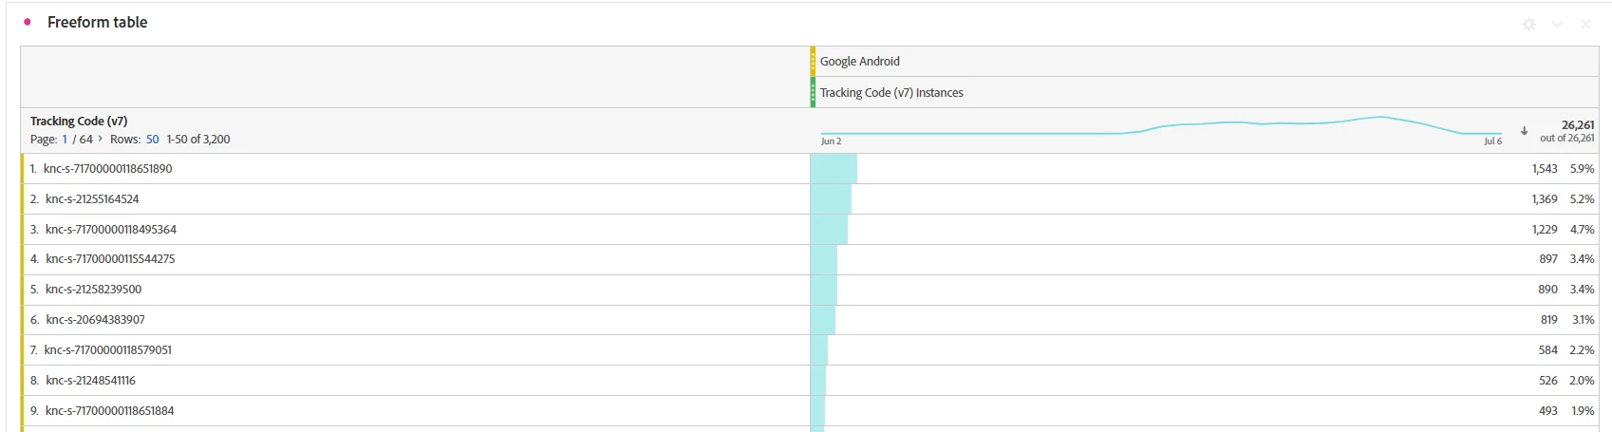This screenshot has height=432, width=1612.
Task: Click the 5.2% percentage in row 2
Action: (x=1583, y=198)
